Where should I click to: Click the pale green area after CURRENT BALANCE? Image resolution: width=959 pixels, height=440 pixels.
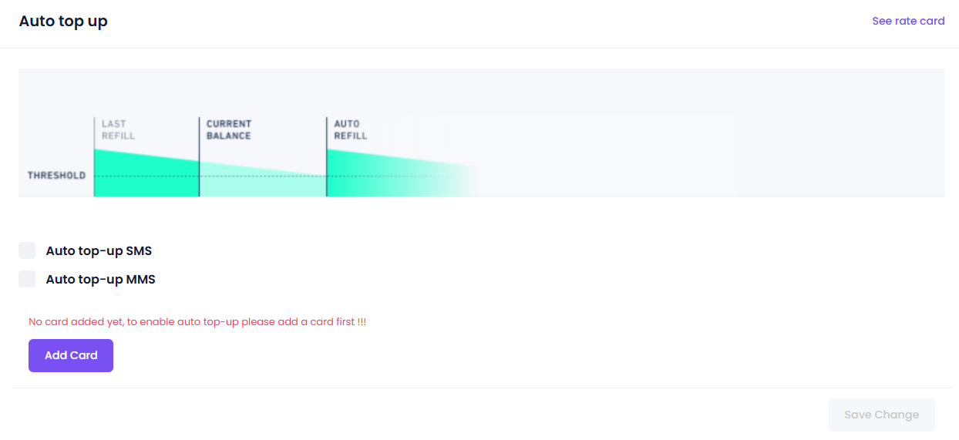coord(262,183)
